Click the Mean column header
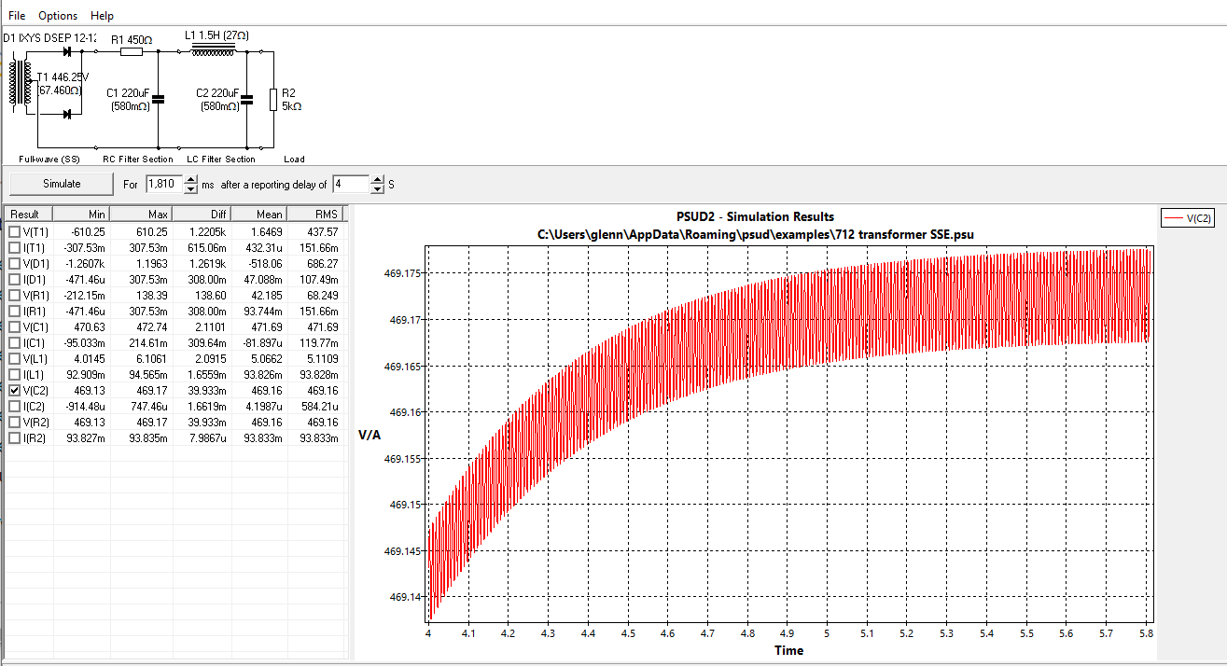Screen dimensions: 1227x666 259,214
